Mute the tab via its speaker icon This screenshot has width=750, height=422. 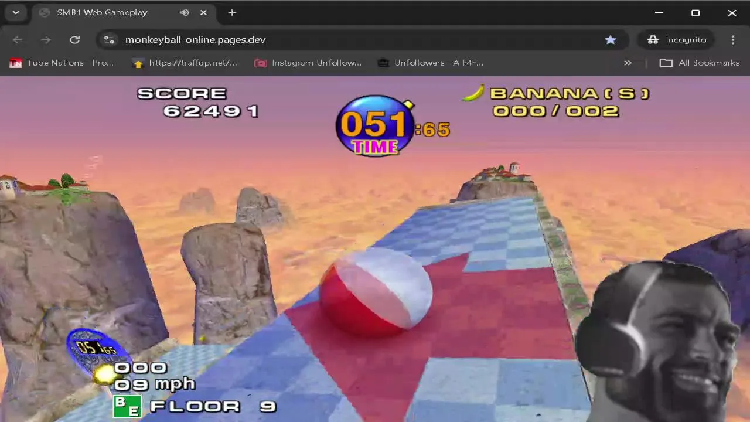pyautogui.click(x=184, y=12)
